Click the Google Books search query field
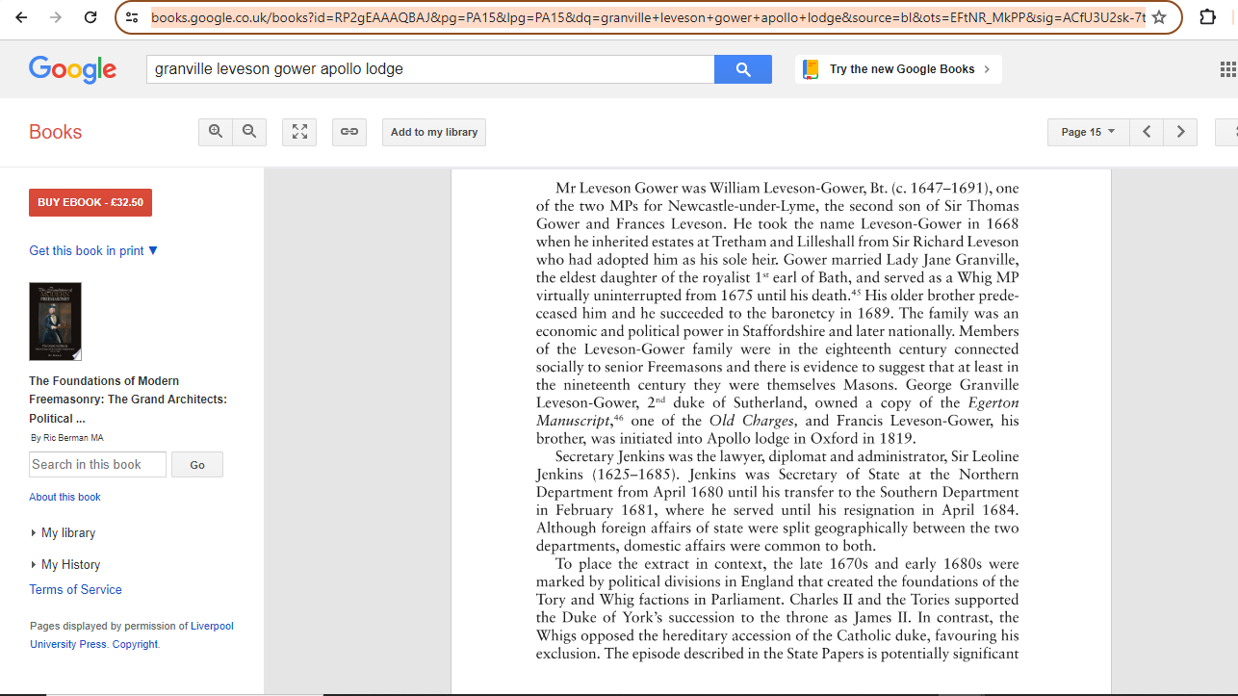Screen dimensions: 1238x696 [x=430, y=69]
